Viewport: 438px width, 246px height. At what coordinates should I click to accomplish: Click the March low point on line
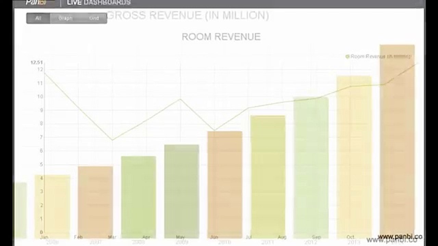(112, 140)
